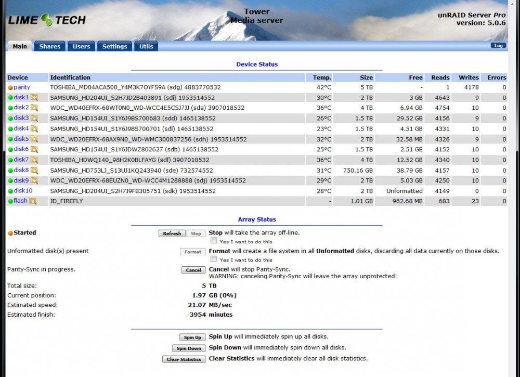The image size is (520, 377).
Task: Click the 3954 minutes estimated finish value
Action: [x=211, y=315]
